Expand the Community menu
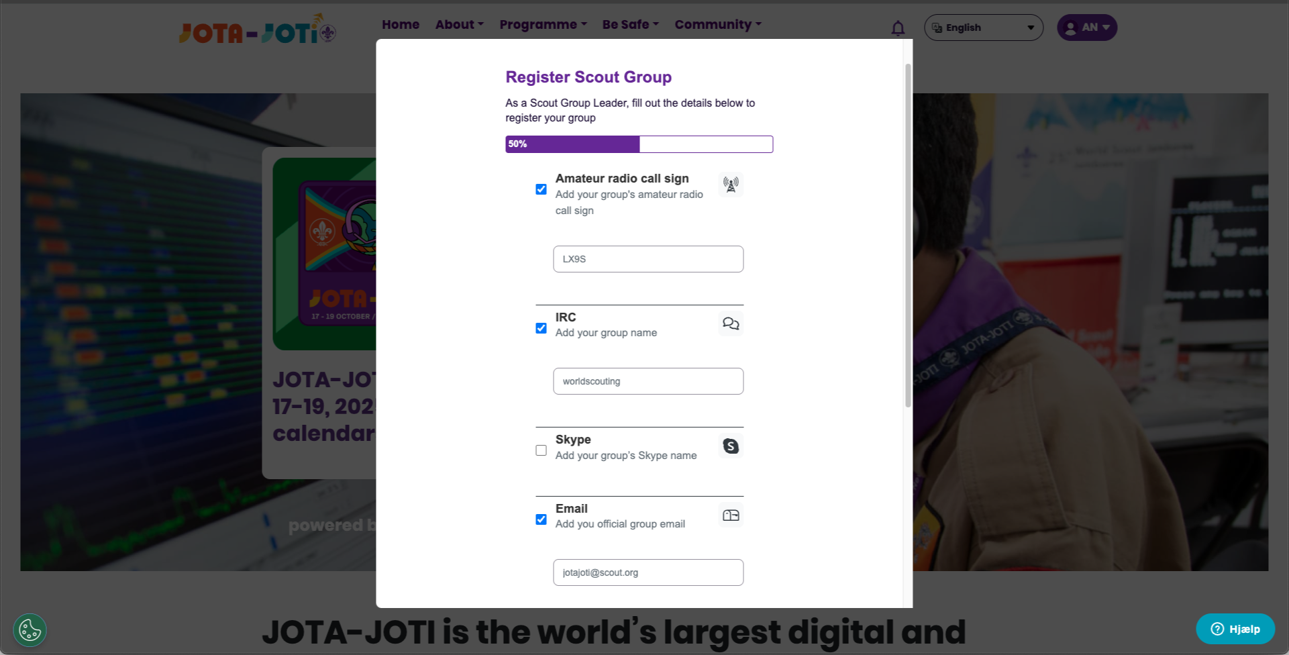Viewport: 1289px width, 655px height. 718,25
